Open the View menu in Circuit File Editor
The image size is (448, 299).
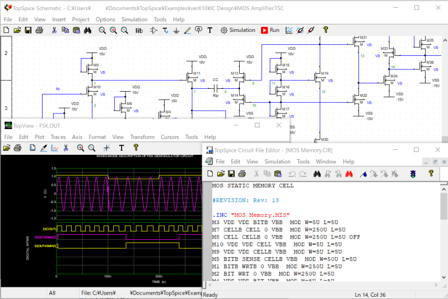pos(252,162)
